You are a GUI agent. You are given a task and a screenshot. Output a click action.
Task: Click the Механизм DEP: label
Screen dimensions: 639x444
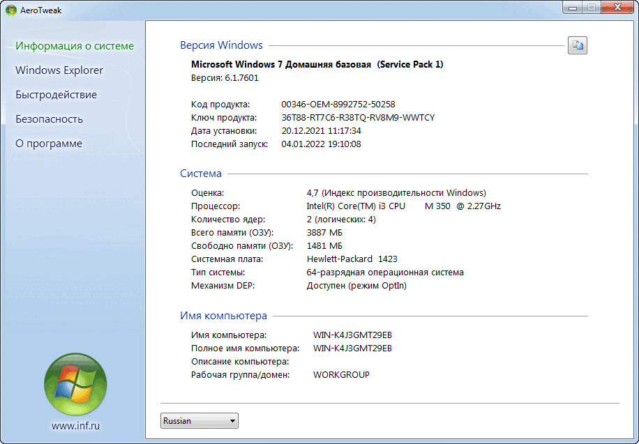pos(223,286)
